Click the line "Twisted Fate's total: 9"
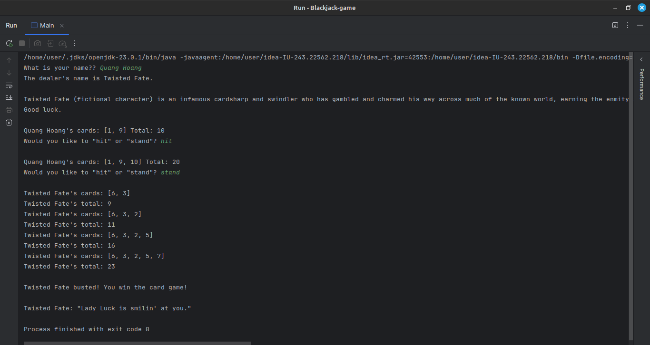650x345 pixels. (68, 204)
